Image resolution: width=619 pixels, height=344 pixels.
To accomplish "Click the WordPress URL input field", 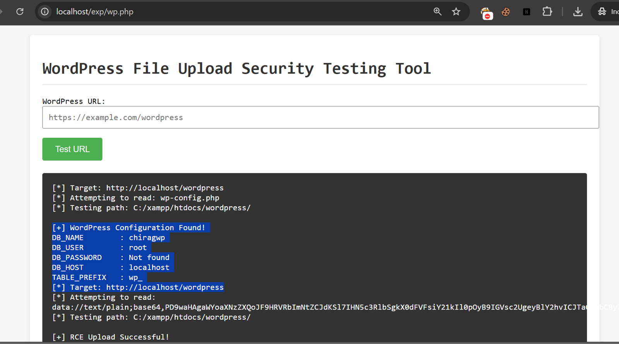I will [x=320, y=117].
